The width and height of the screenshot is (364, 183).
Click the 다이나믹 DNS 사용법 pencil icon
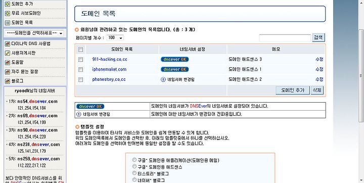[8, 43]
